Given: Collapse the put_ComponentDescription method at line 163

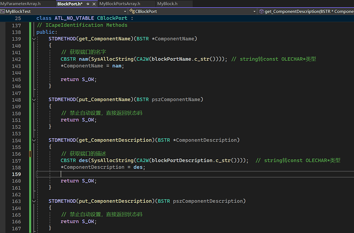Looking at the screenshot, I should [34, 201].
